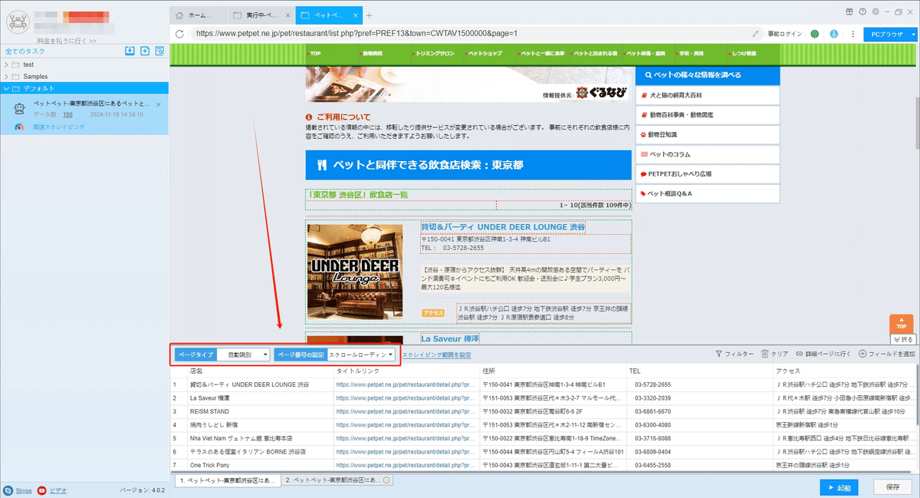Add a new tab with plus button
920x498 pixels.
(369, 15)
